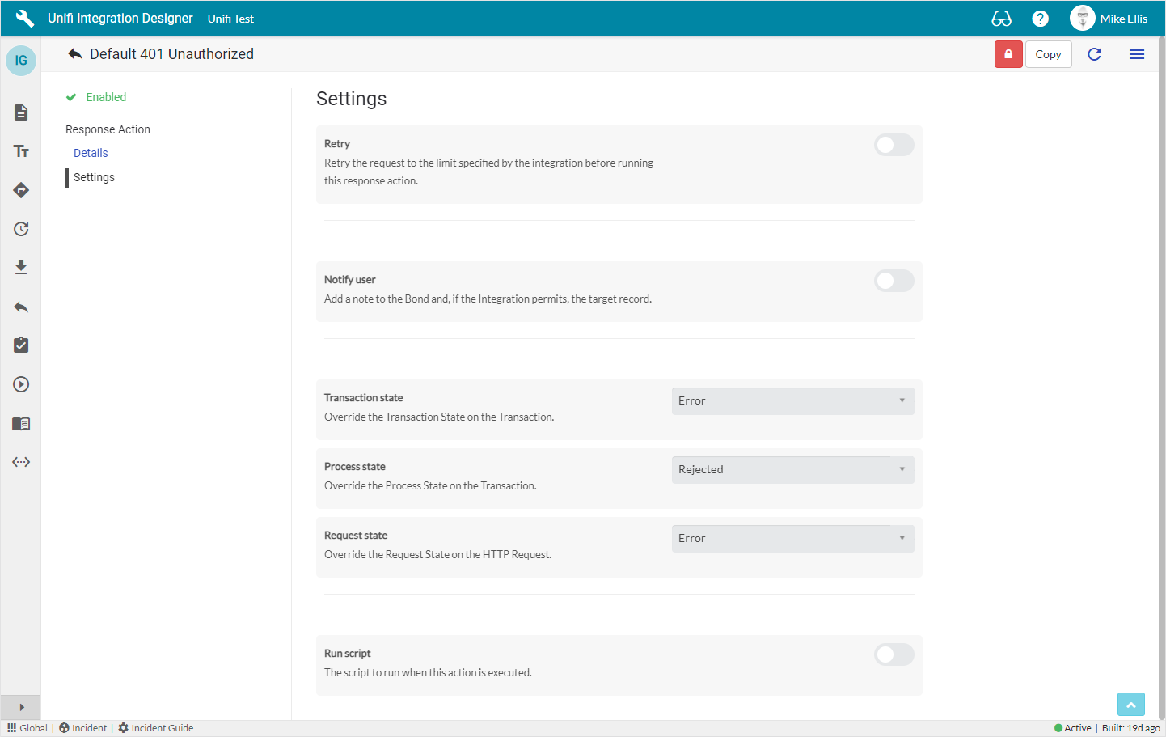The image size is (1166, 737).
Task: Change the Process state from Rejected
Action: [792, 469]
